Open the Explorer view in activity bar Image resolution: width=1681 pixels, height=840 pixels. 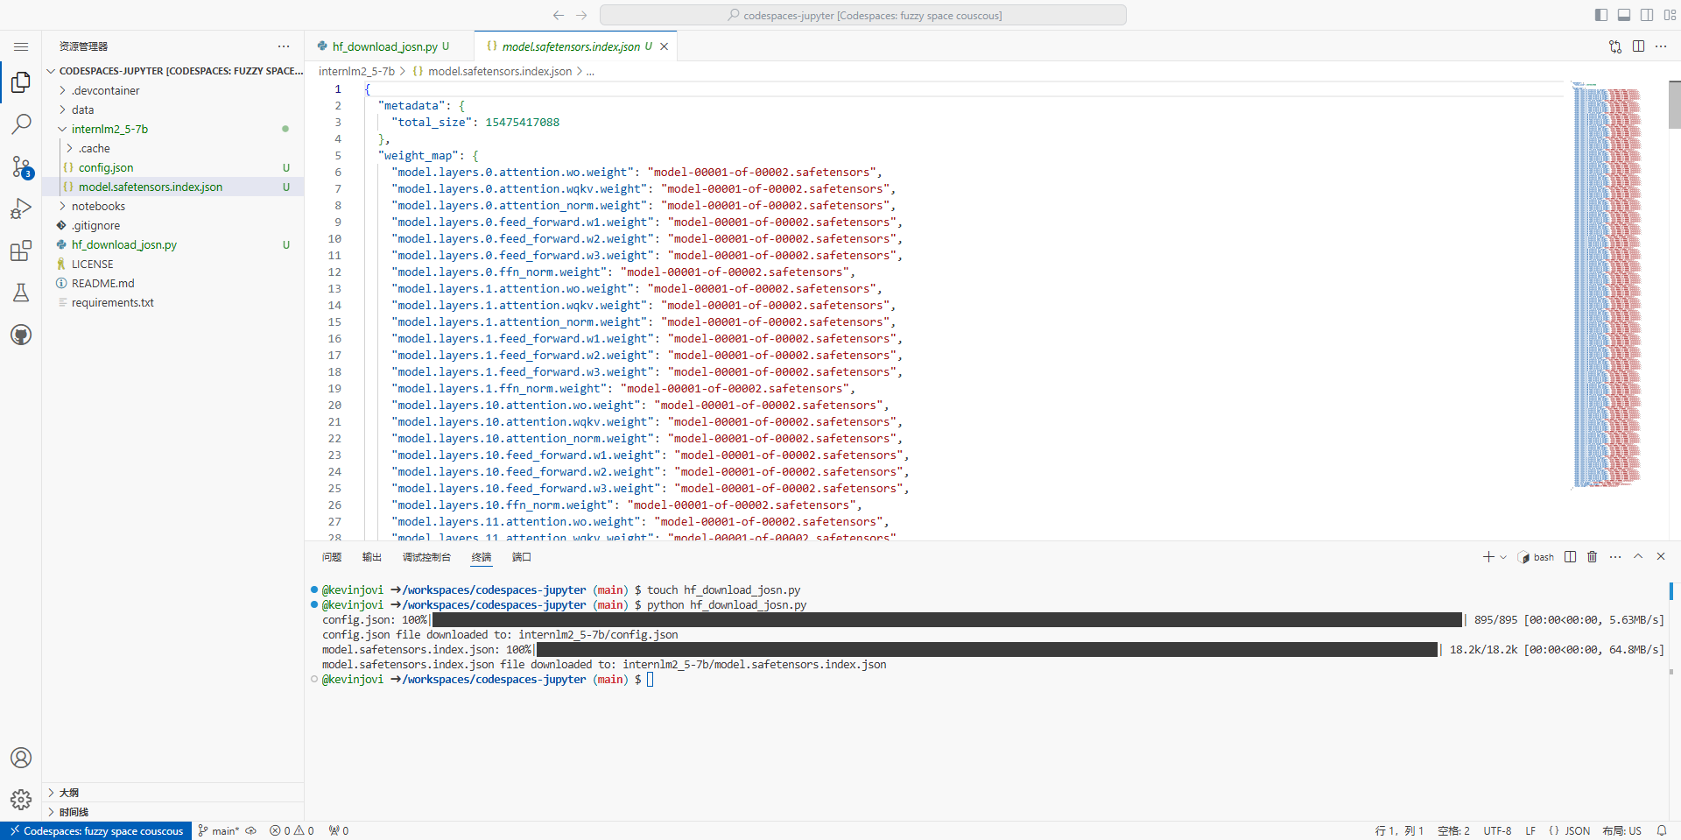pyautogui.click(x=21, y=82)
